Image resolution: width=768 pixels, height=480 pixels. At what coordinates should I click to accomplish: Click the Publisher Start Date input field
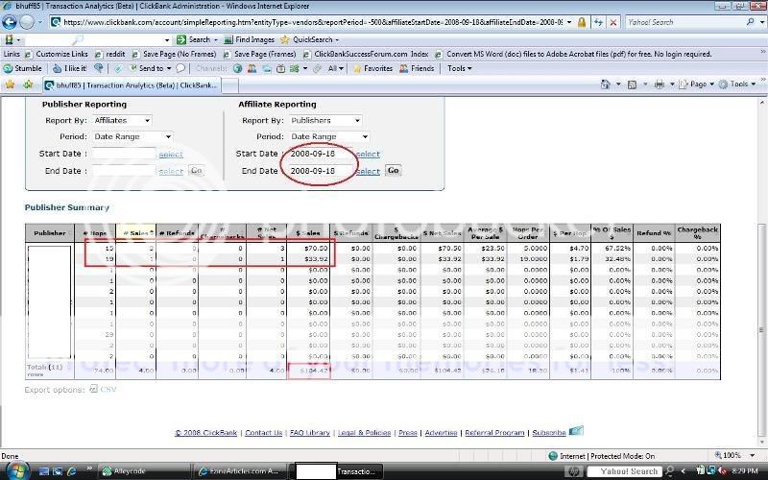coord(124,154)
